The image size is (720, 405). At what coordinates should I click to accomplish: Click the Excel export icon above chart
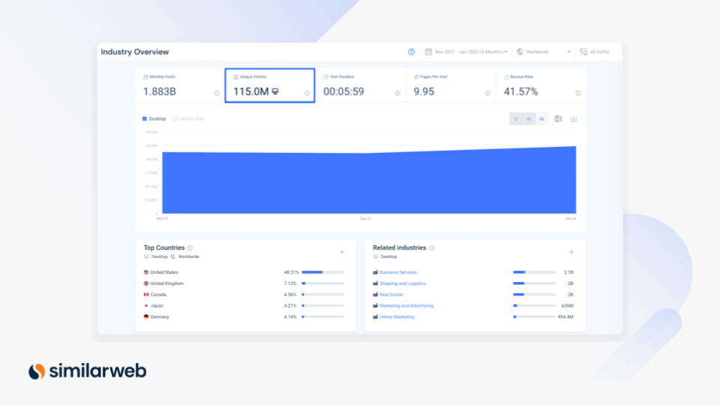(558, 118)
